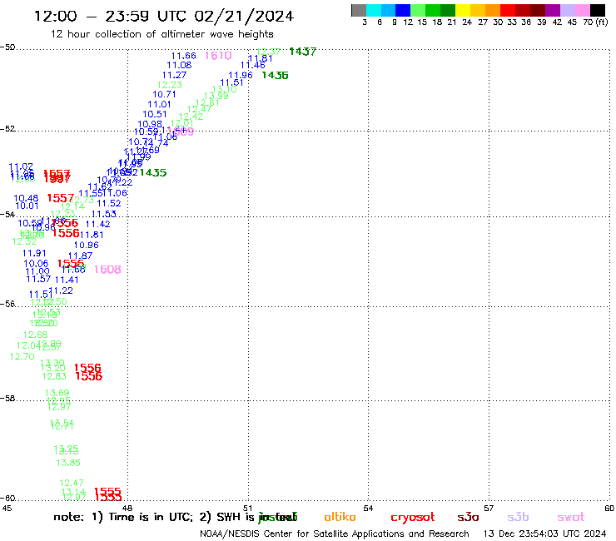
Task: Click the green '12.70' wave height value
Action: pyautogui.click(x=22, y=356)
